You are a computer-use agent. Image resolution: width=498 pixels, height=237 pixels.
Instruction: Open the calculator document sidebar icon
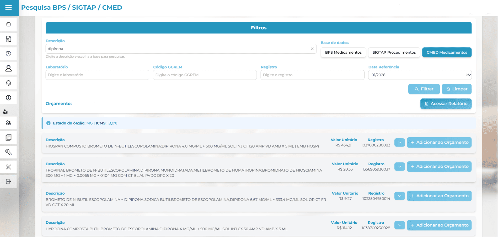click(x=8, y=39)
